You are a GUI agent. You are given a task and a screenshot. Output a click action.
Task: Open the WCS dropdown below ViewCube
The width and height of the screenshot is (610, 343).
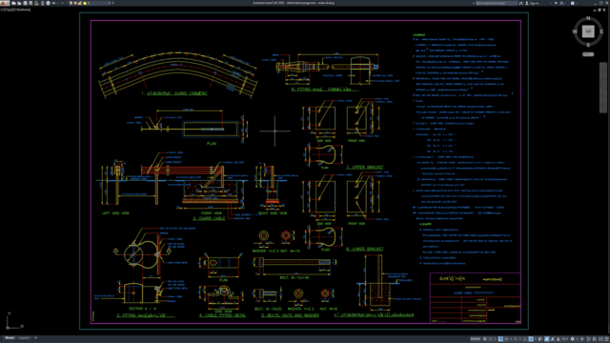point(588,54)
